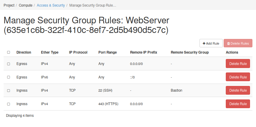This screenshot has height=127, width=256.
Task: Select the IPv4 Egress rule checkbox
Action: pyautogui.click(x=9, y=64)
